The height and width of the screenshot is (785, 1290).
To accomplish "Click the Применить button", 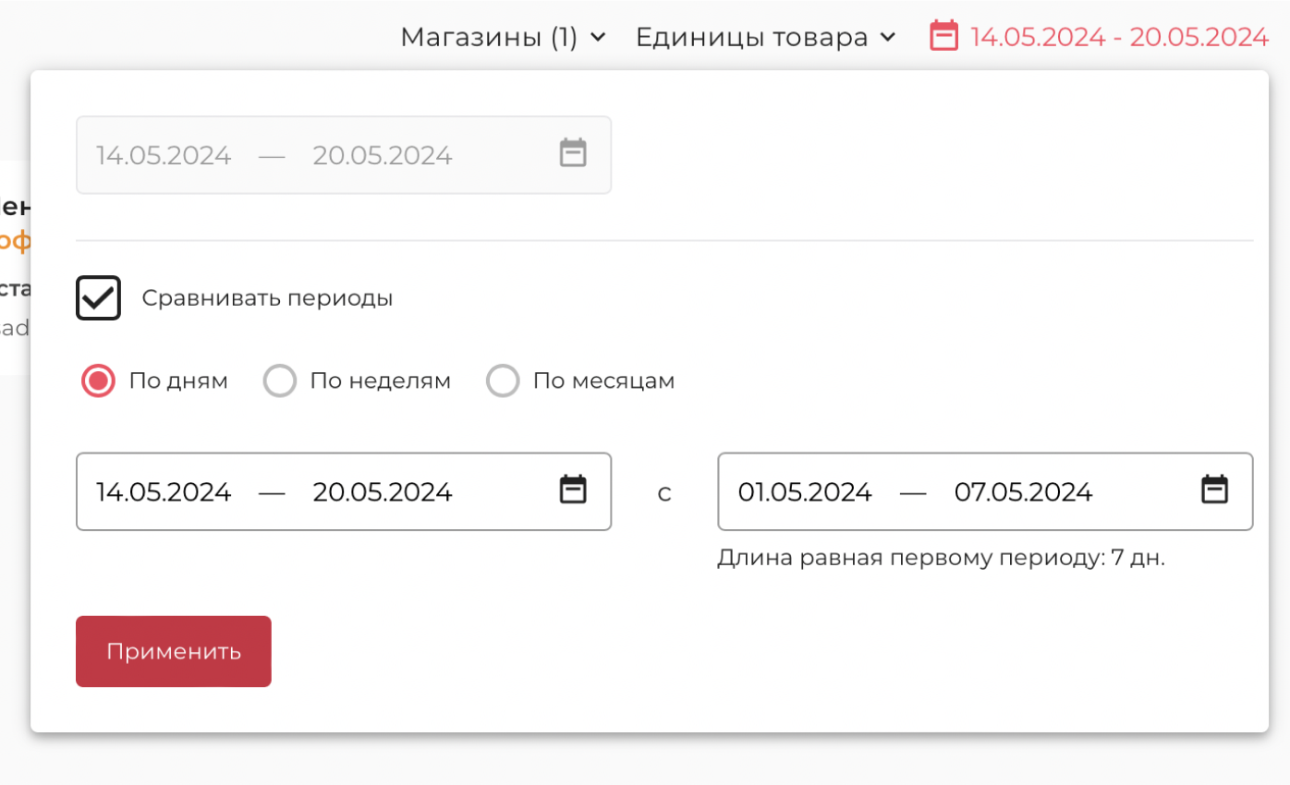I will 174,651.
